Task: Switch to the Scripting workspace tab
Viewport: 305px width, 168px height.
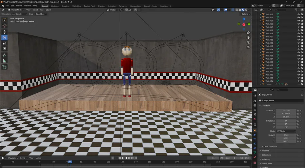Action: [164, 6]
